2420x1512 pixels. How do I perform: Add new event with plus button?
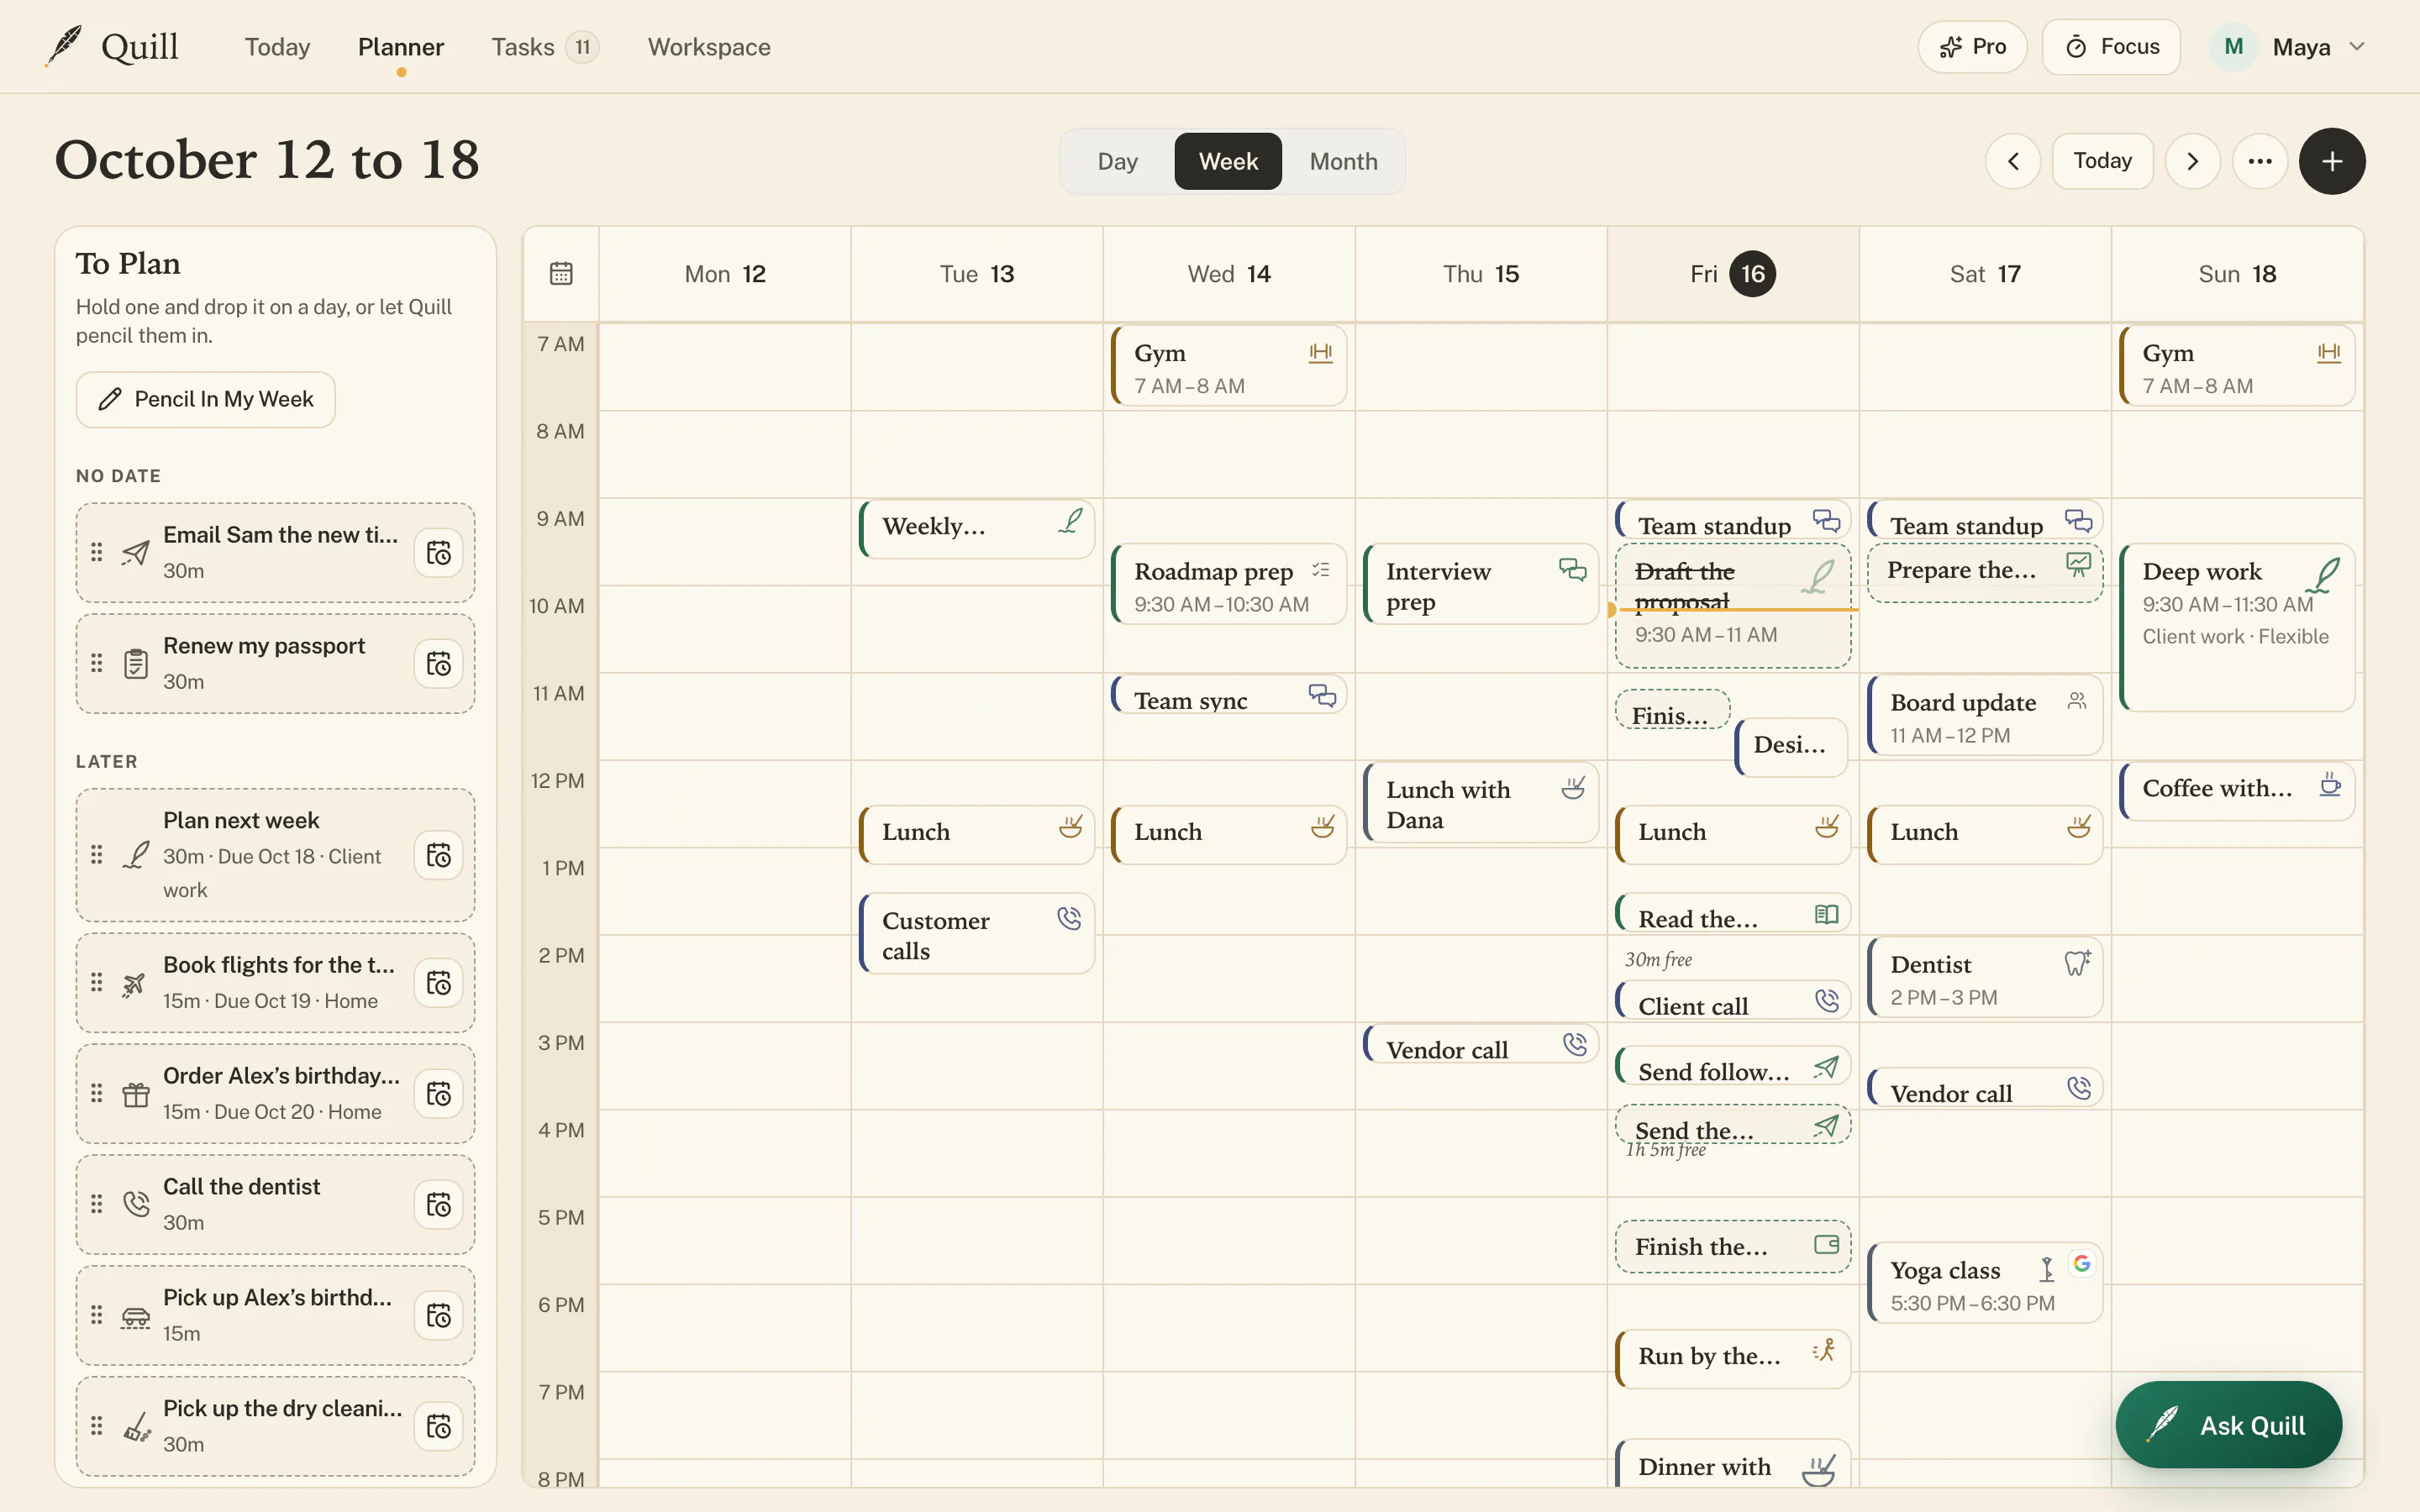click(x=2332, y=161)
